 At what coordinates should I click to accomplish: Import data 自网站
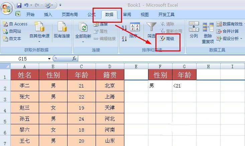click(12, 31)
